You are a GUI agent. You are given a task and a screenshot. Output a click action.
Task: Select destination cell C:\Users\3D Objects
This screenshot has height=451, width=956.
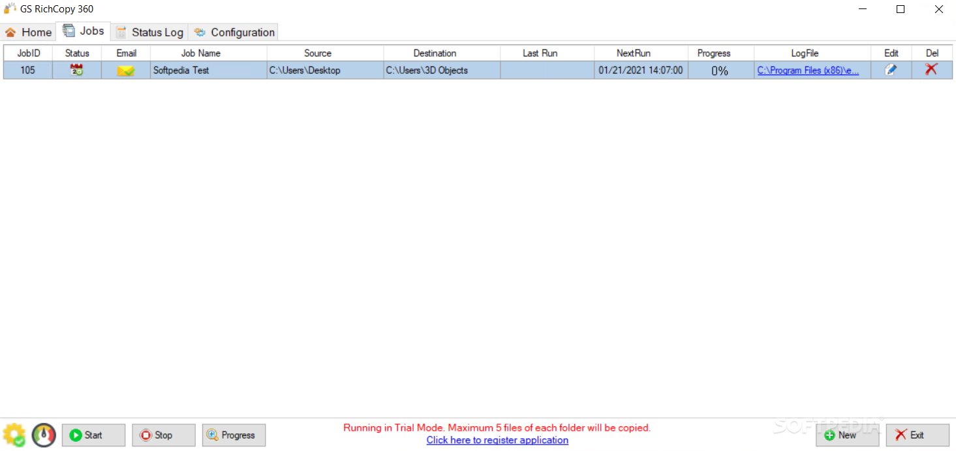point(442,70)
